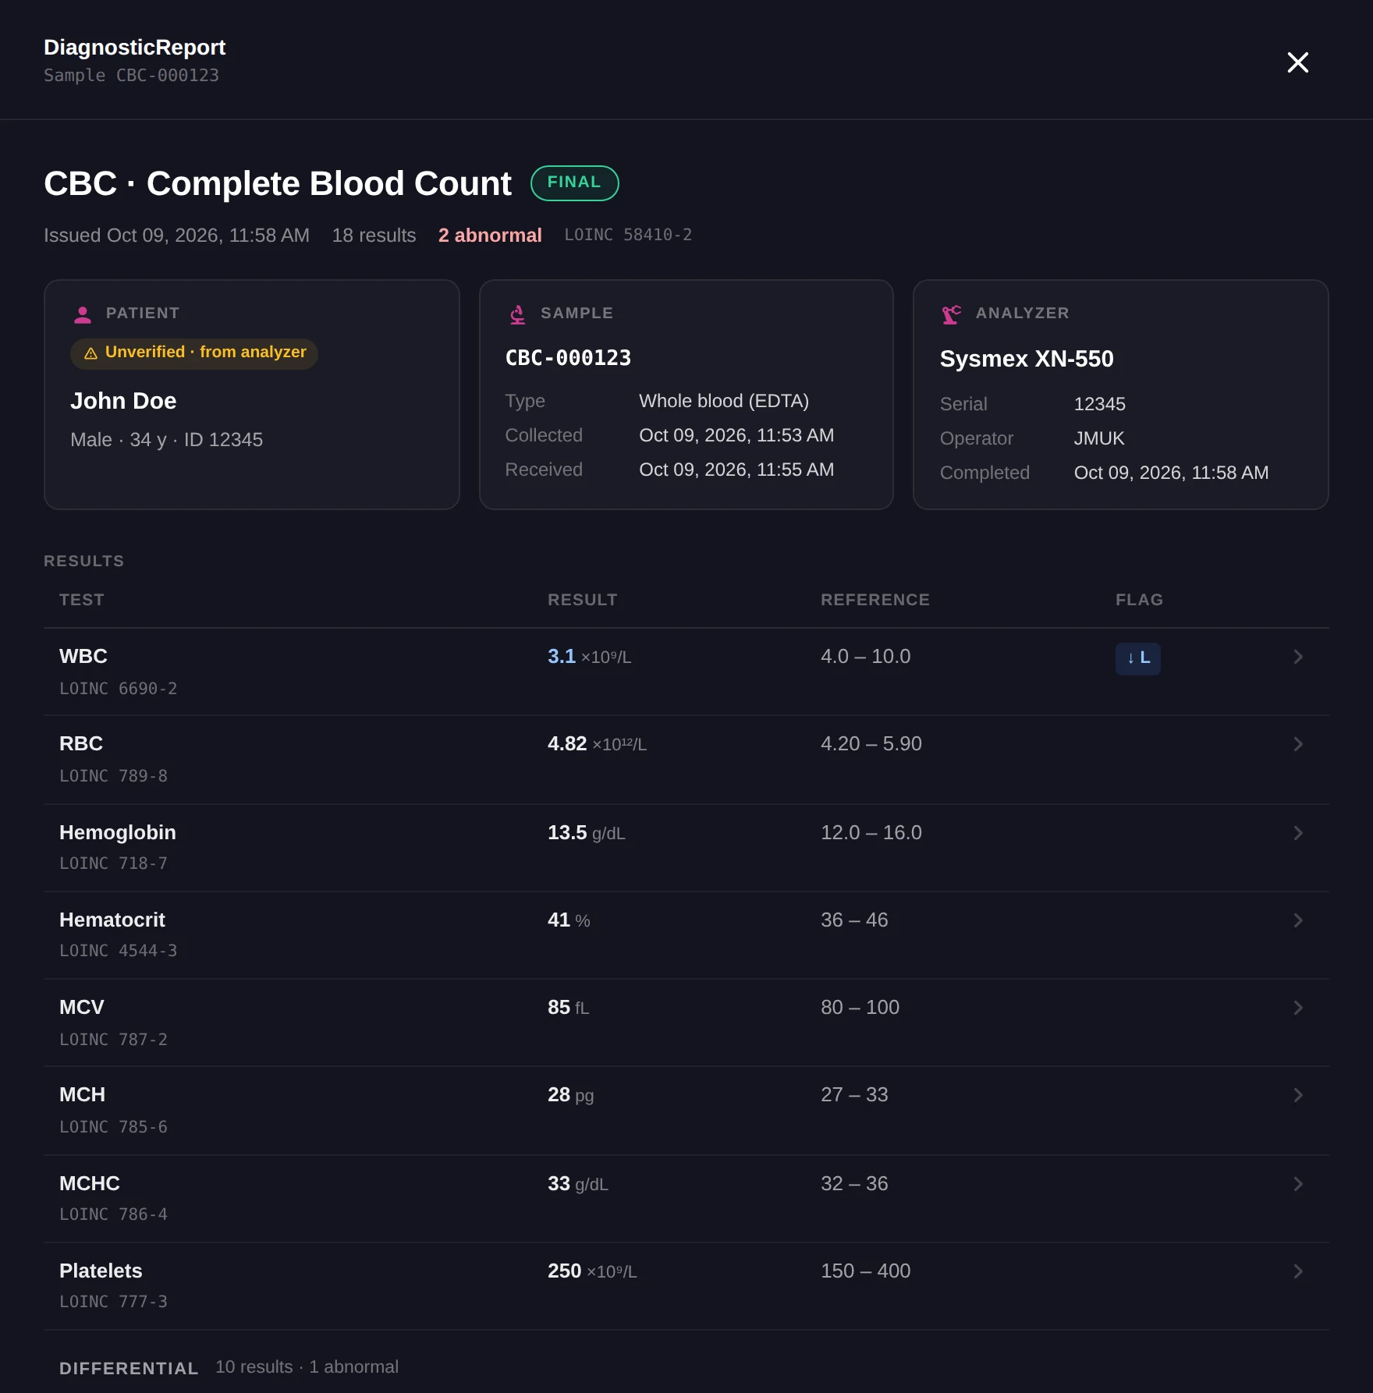Screen dimensions: 1373x1393
Task: Expand the Hemoglobin row chevron
Action: point(1298,833)
